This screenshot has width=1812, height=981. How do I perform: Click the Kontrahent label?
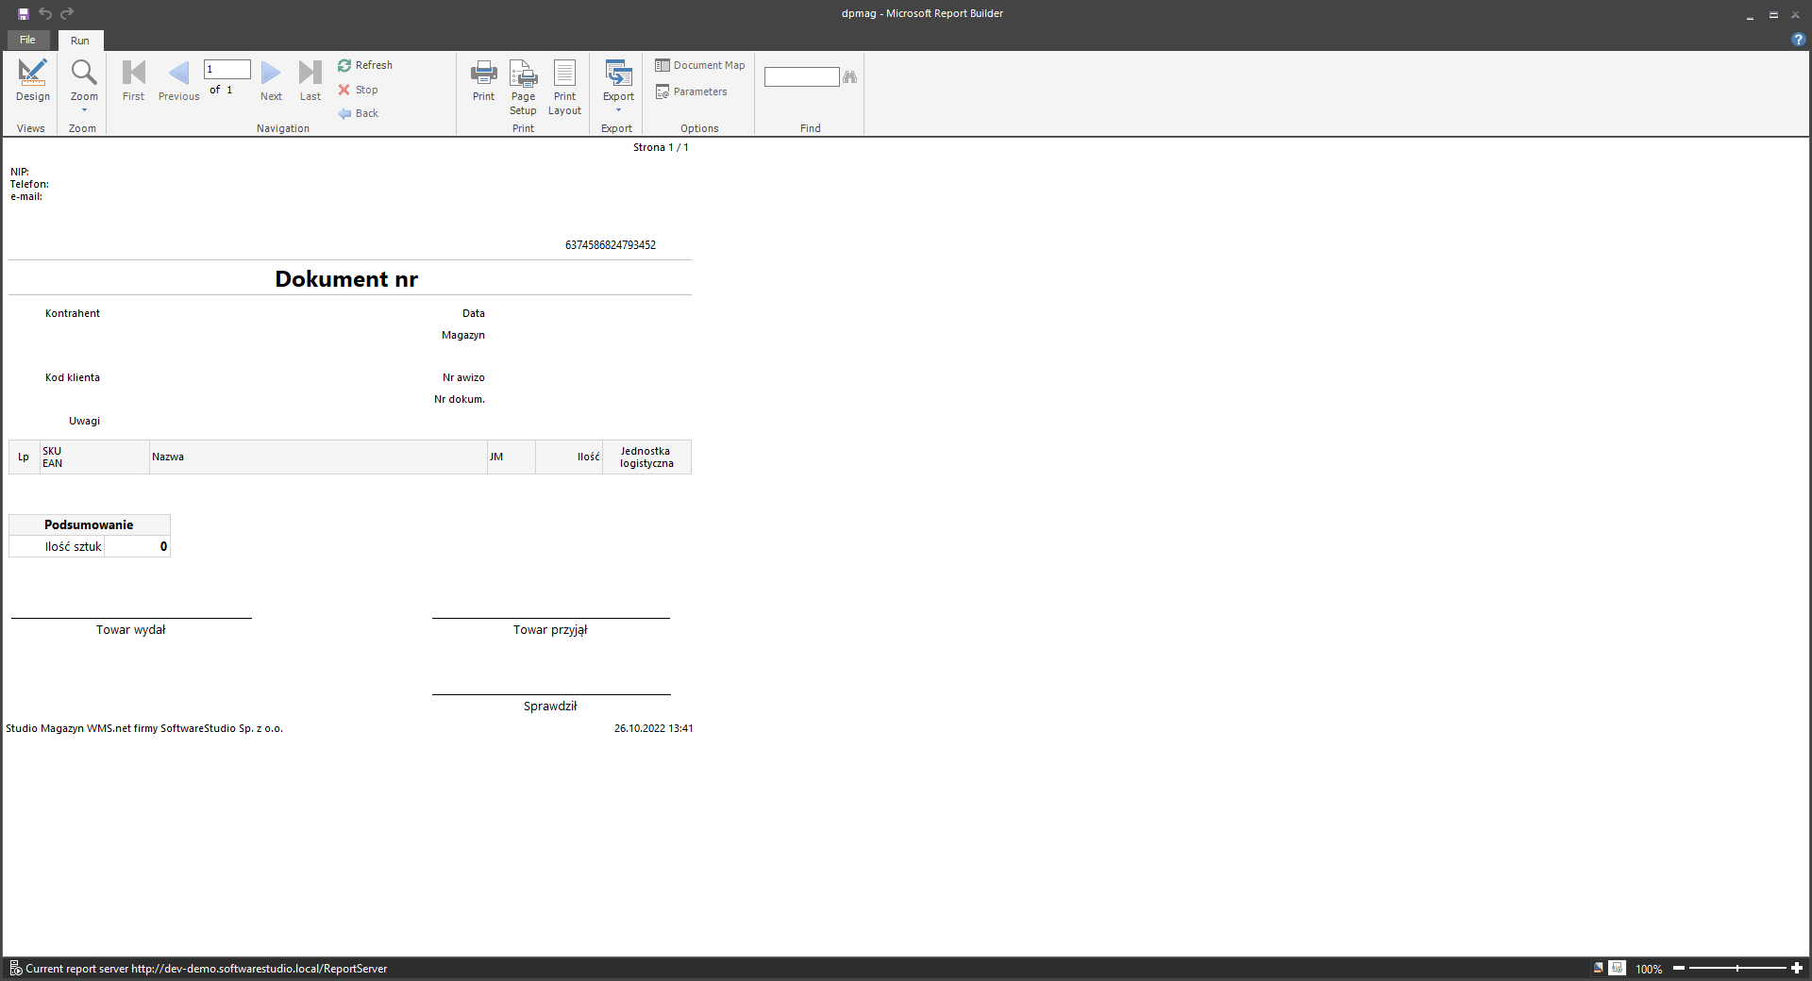(x=73, y=313)
